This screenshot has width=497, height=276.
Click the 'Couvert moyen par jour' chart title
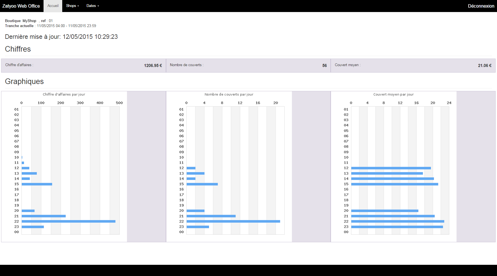coord(393,94)
